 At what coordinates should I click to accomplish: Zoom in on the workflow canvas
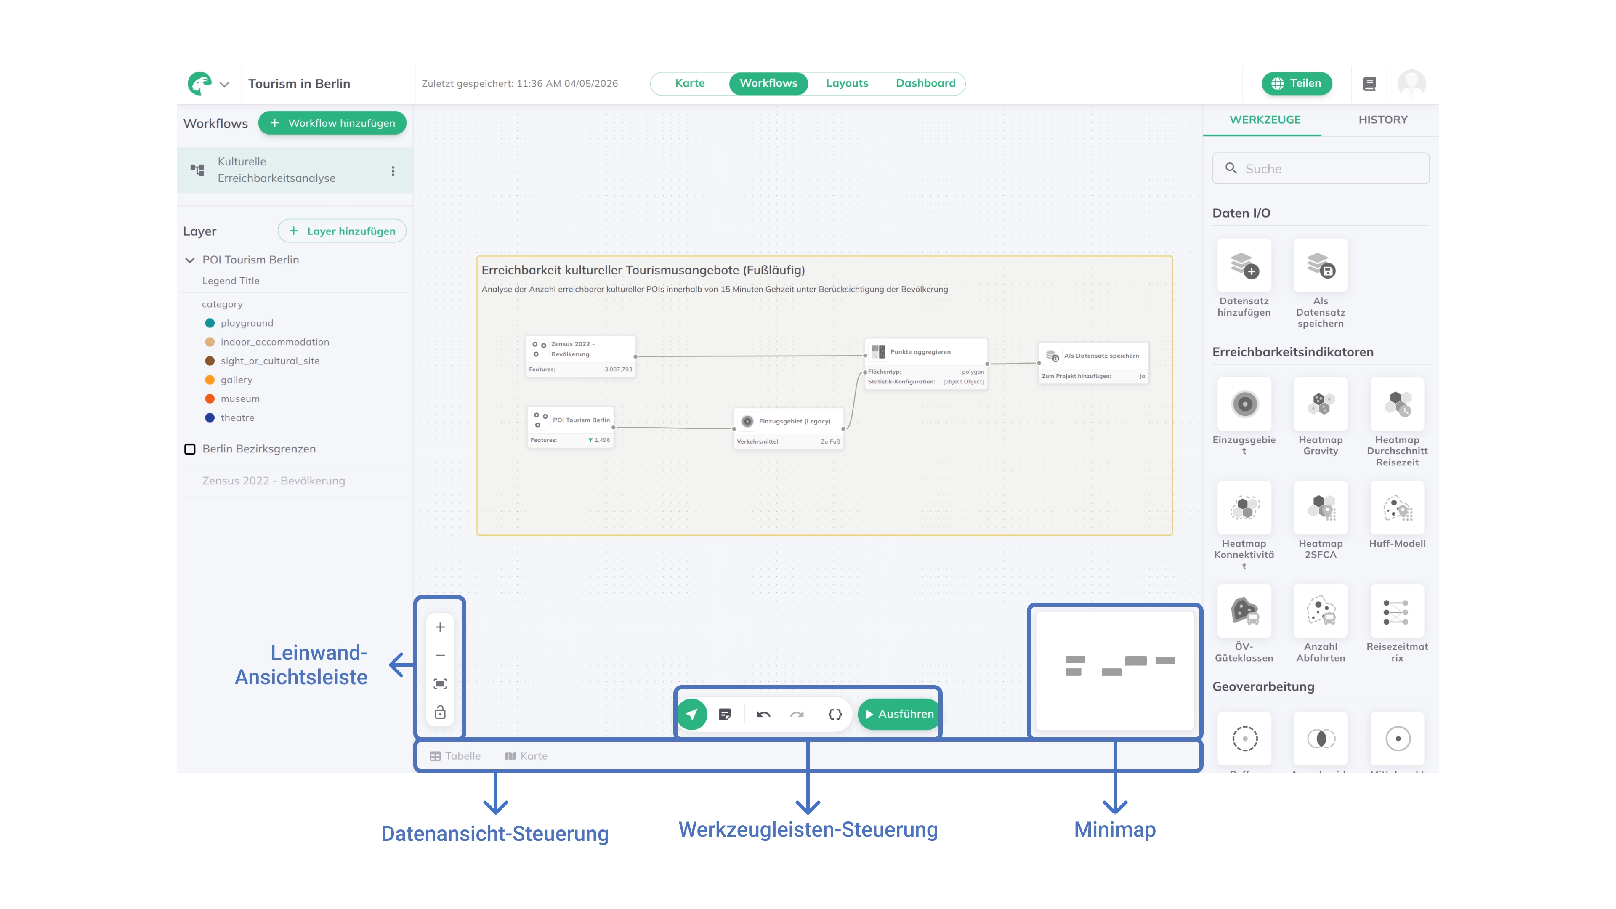click(440, 627)
